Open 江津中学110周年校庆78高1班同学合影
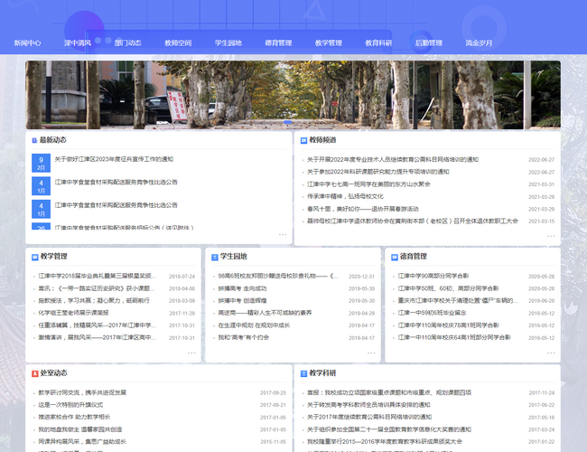The width and height of the screenshot is (587, 452). pos(448,325)
